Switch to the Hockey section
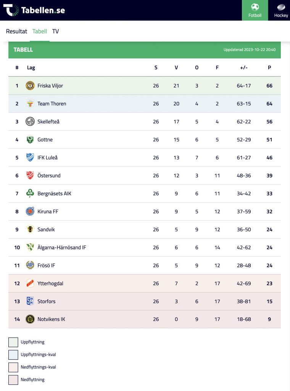Image resolution: width=290 pixels, height=391 pixels. click(x=281, y=10)
